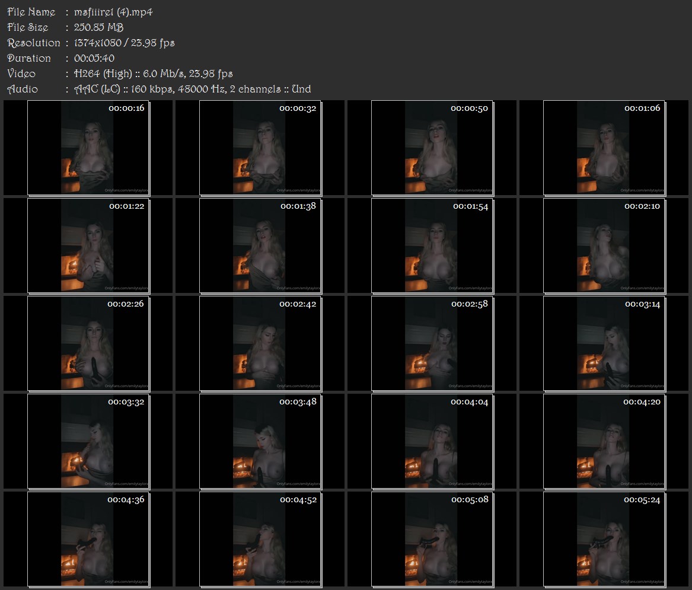Open the thumbnail timestamped 00:04:20

(604, 441)
